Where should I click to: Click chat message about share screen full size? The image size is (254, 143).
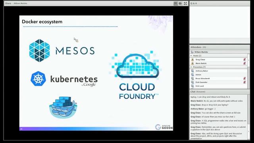click(216, 113)
